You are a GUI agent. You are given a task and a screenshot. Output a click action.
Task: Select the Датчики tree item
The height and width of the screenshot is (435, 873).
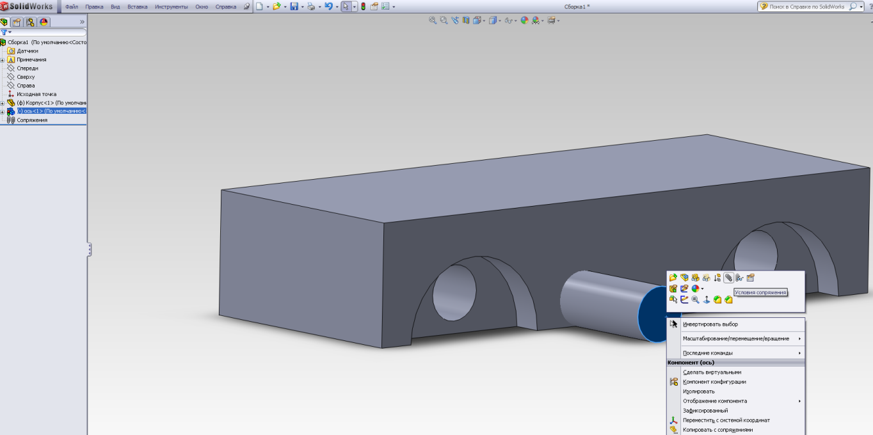click(x=28, y=51)
